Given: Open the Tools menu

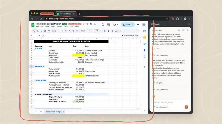Looking at the screenshot, I should coord(71,26).
